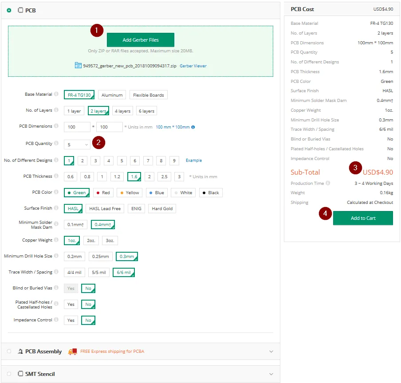
Task: Expand the SMT Stencil section chevron
Action: pyautogui.click(x=271, y=374)
